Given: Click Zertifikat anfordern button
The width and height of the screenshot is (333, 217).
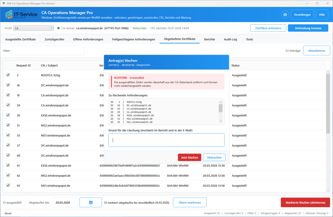Looking at the screenshot, I should click(x=268, y=28).
